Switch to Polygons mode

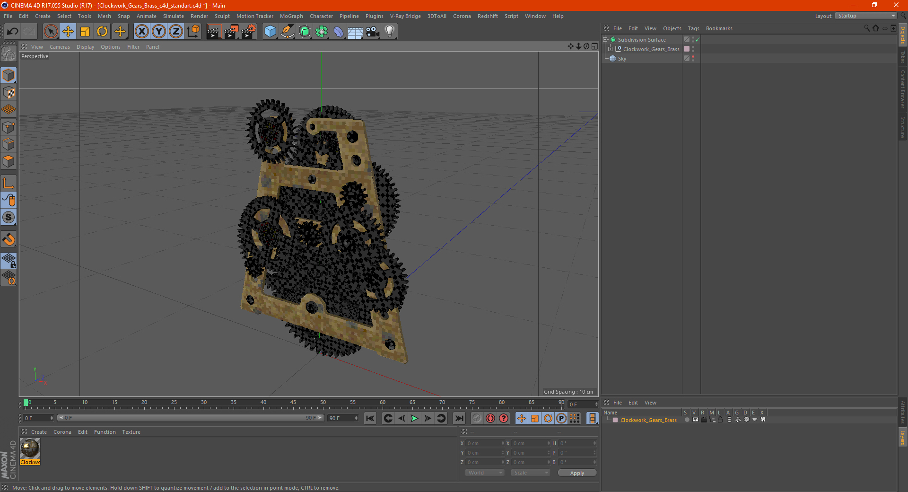coord(9,161)
